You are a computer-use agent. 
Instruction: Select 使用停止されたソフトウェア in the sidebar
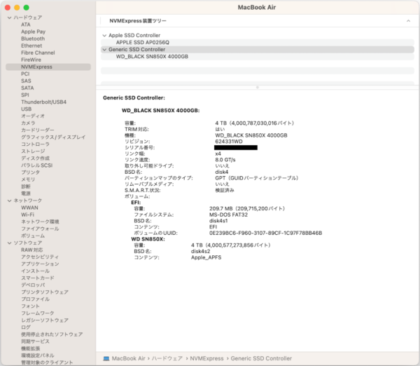pyautogui.click(x=52, y=334)
